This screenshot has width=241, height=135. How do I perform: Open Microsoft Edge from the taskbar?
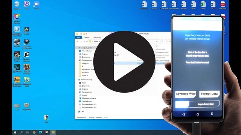pos(40,132)
